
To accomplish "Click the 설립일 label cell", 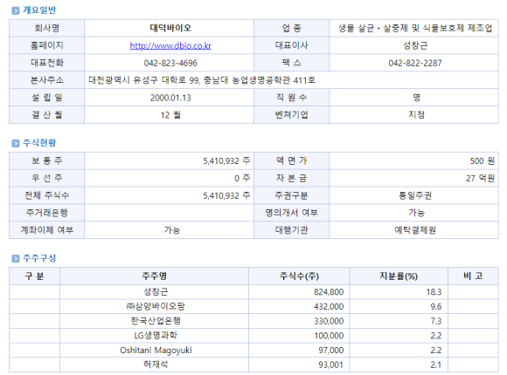I will coord(47,98).
